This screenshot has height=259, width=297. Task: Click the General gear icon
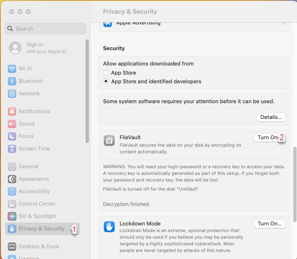pos(12,167)
